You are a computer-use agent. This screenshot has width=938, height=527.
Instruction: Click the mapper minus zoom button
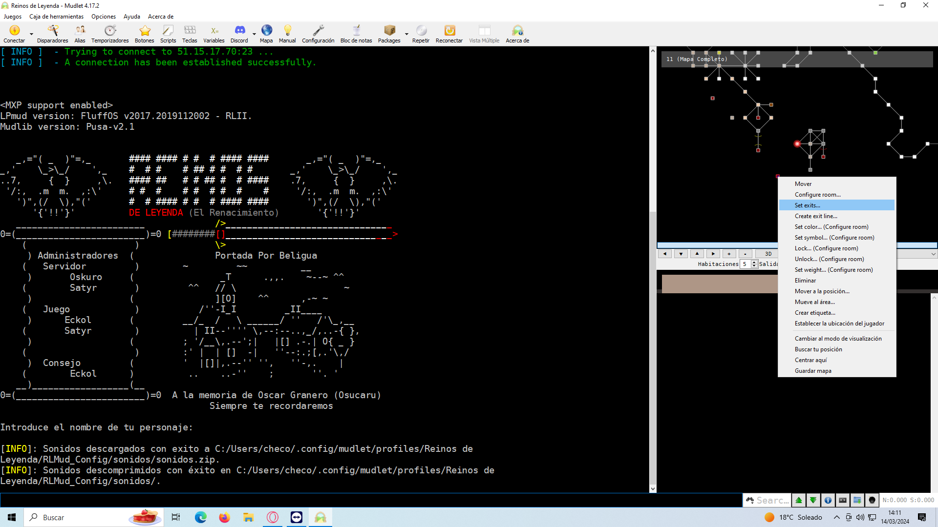coord(745,254)
